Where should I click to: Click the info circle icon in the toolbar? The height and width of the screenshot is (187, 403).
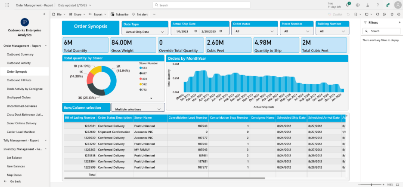coord(399,14)
